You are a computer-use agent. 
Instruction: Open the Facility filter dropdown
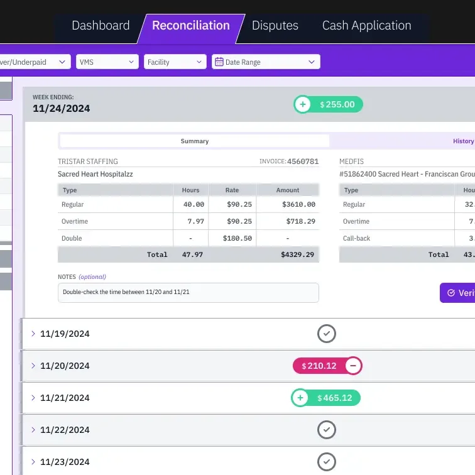point(175,62)
